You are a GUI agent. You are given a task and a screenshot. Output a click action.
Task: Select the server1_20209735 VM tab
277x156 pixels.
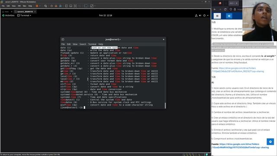tap(25, 12)
